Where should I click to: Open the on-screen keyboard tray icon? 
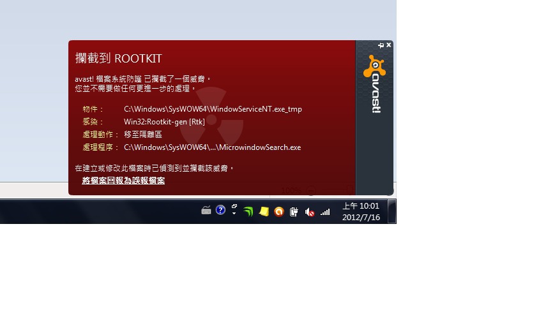[206, 211]
